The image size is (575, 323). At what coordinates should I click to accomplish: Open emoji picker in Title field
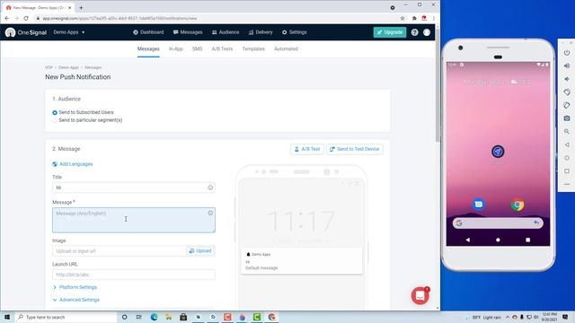pyautogui.click(x=210, y=188)
